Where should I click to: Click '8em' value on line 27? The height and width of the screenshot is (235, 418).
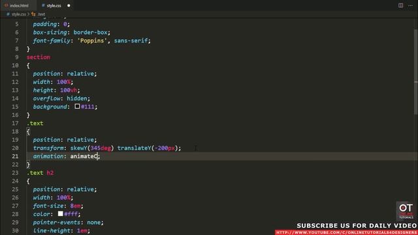pos(75,206)
